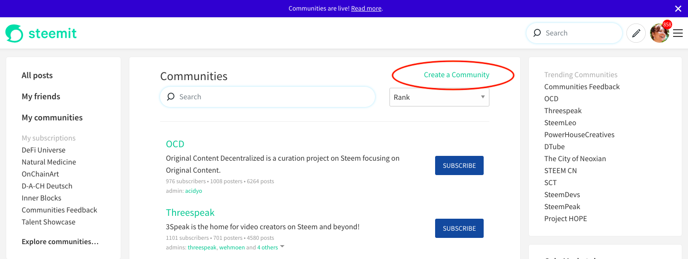Open Talent Showcase subscription
Image resolution: width=688 pixels, height=259 pixels.
[49, 222]
